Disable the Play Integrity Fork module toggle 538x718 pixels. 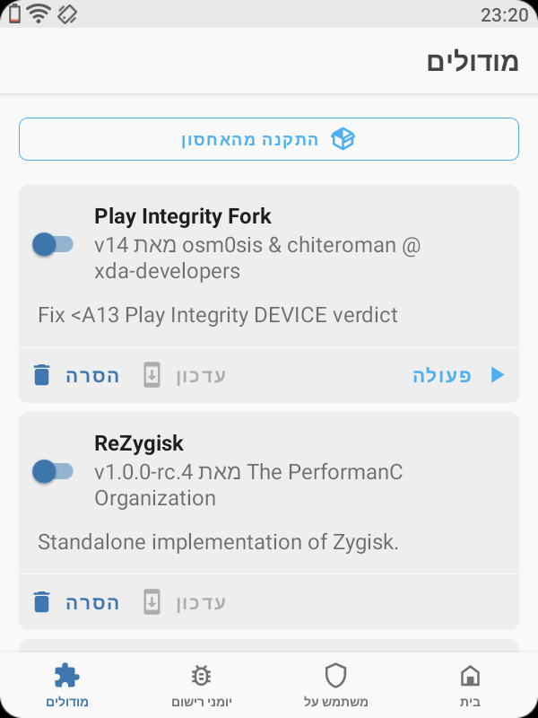pos(54,243)
